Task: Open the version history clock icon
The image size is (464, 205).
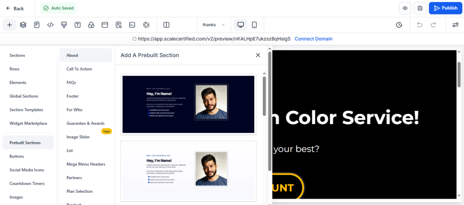Action: pyautogui.click(x=399, y=25)
